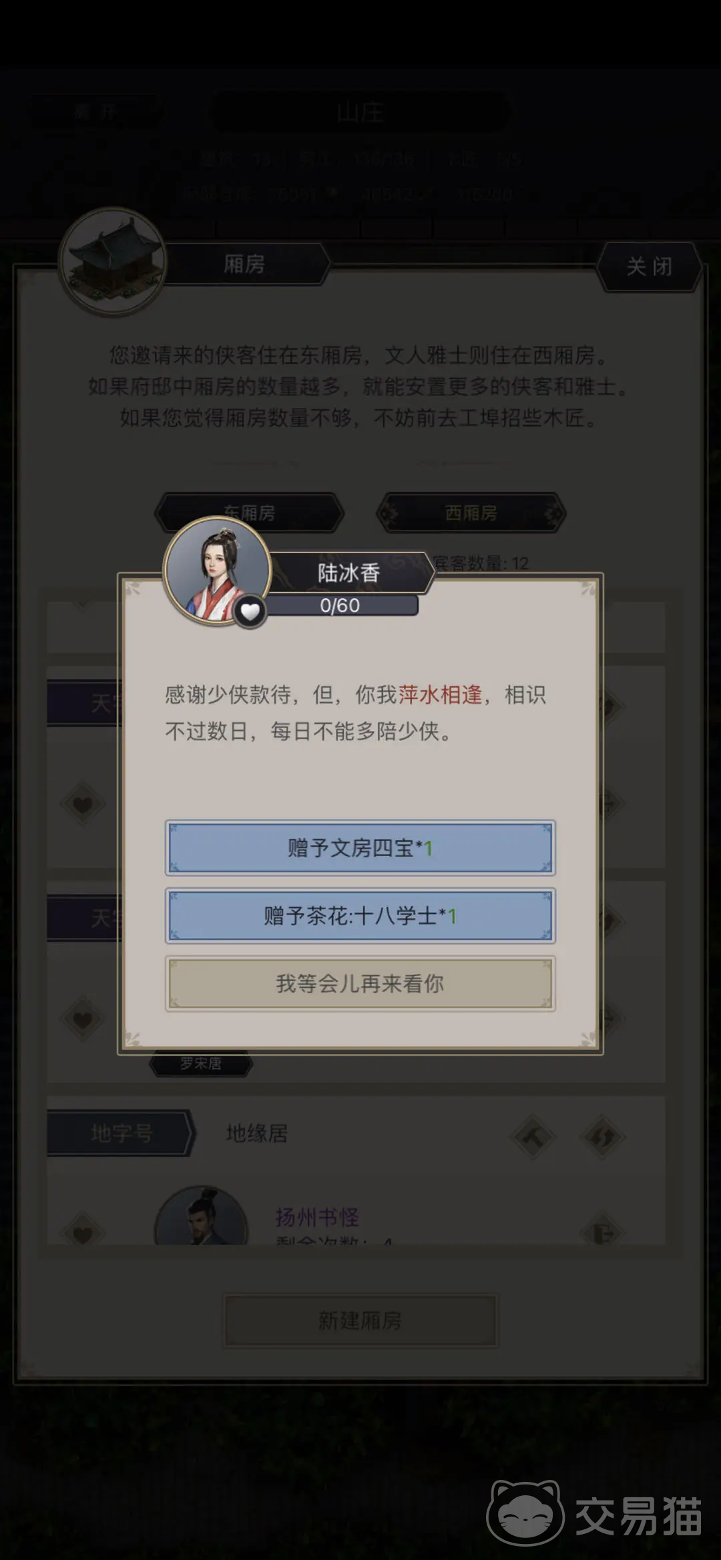Choose 赠予茶花:十八学士*1 gift option
Image resolution: width=721 pixels, height=1560 pixels.
(x=360, y=916)
